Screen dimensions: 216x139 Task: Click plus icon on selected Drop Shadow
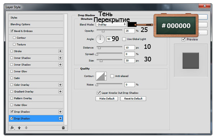[60, 119]
